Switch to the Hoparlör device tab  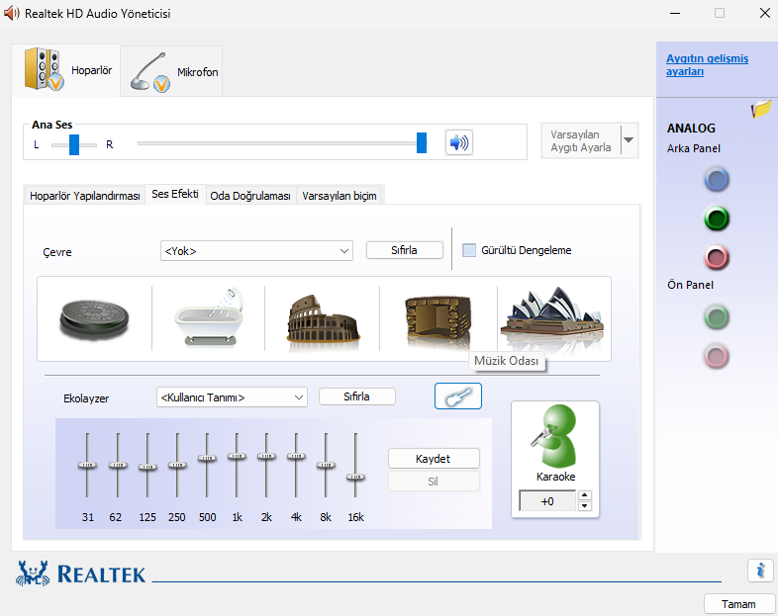click(x=66, y=70)
